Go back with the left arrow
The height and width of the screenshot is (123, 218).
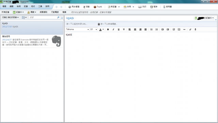[57, 7]
